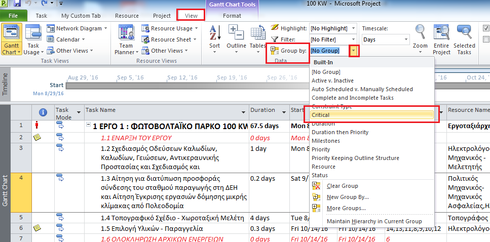Image resolution: width=490 pixels, height=242 pixels.
Task: Select the Critical group option
Action: 372,115
